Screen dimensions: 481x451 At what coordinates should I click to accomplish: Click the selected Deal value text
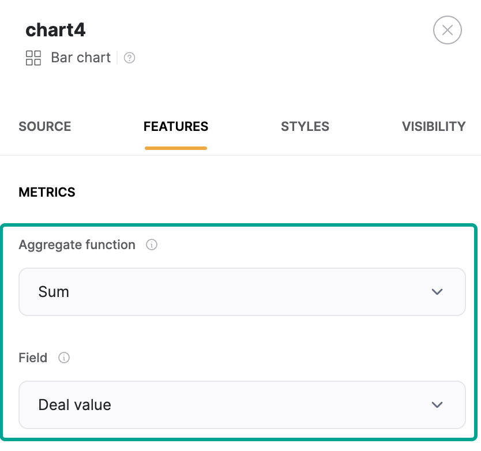[x=74, y=405]
